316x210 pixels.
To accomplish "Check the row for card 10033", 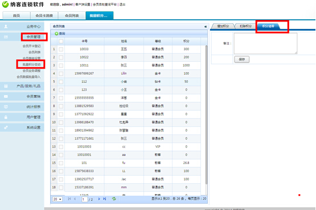I will click(x=61, y=49).
